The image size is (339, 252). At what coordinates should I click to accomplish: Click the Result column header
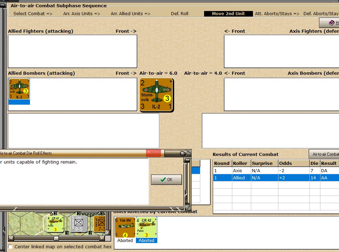[x=329, y=163]
